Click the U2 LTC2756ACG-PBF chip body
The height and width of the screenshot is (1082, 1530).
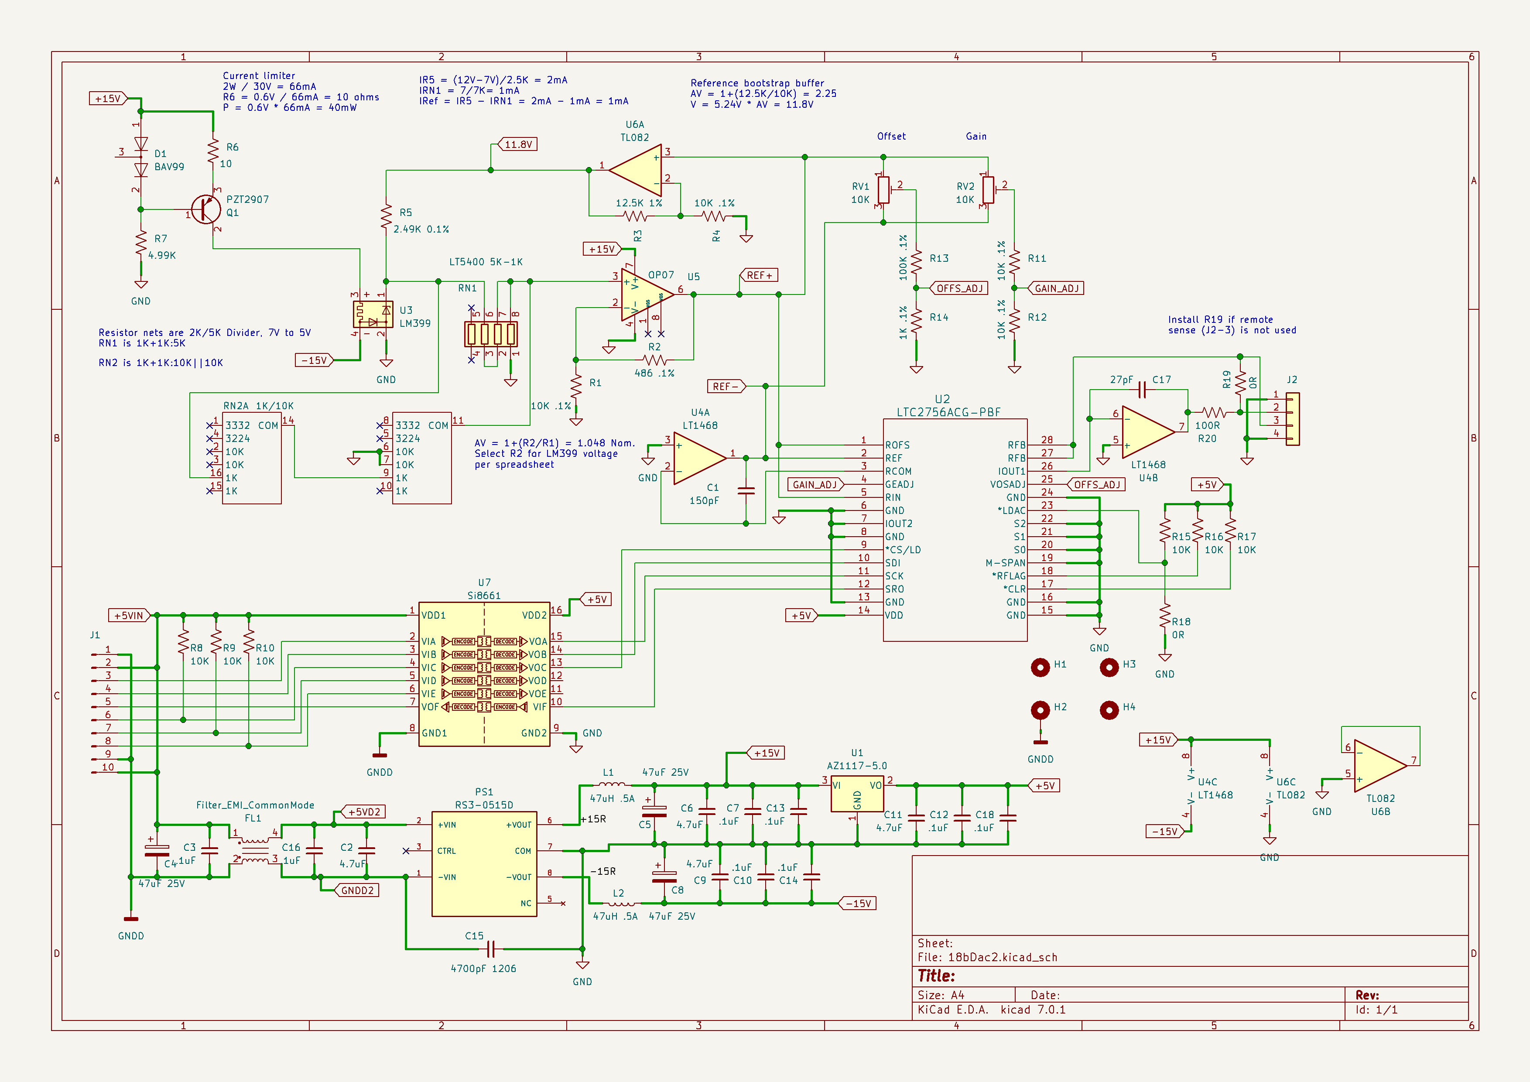tap(955, 530)
